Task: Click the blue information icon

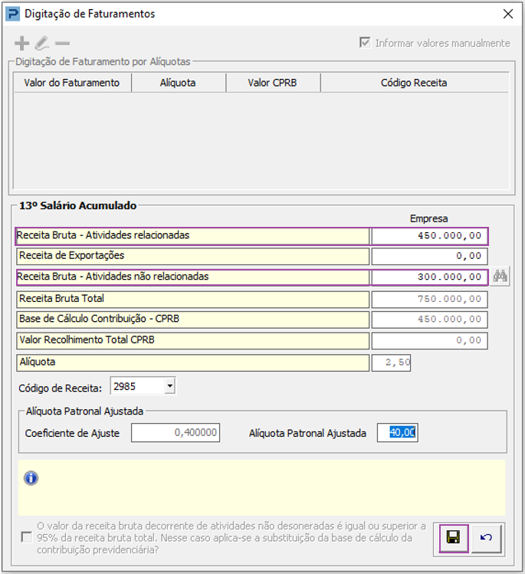Action: (31, 478)
